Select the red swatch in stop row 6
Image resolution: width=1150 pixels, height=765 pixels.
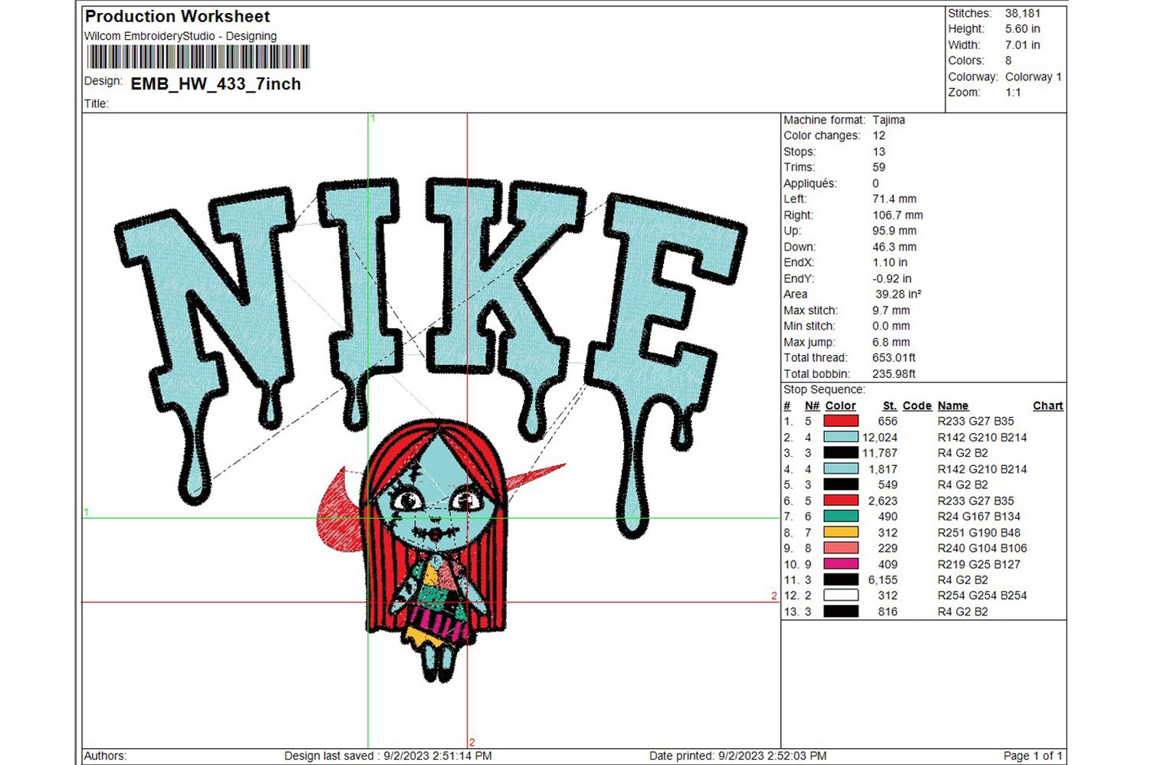pyautogui.click(x=841, y=501)
